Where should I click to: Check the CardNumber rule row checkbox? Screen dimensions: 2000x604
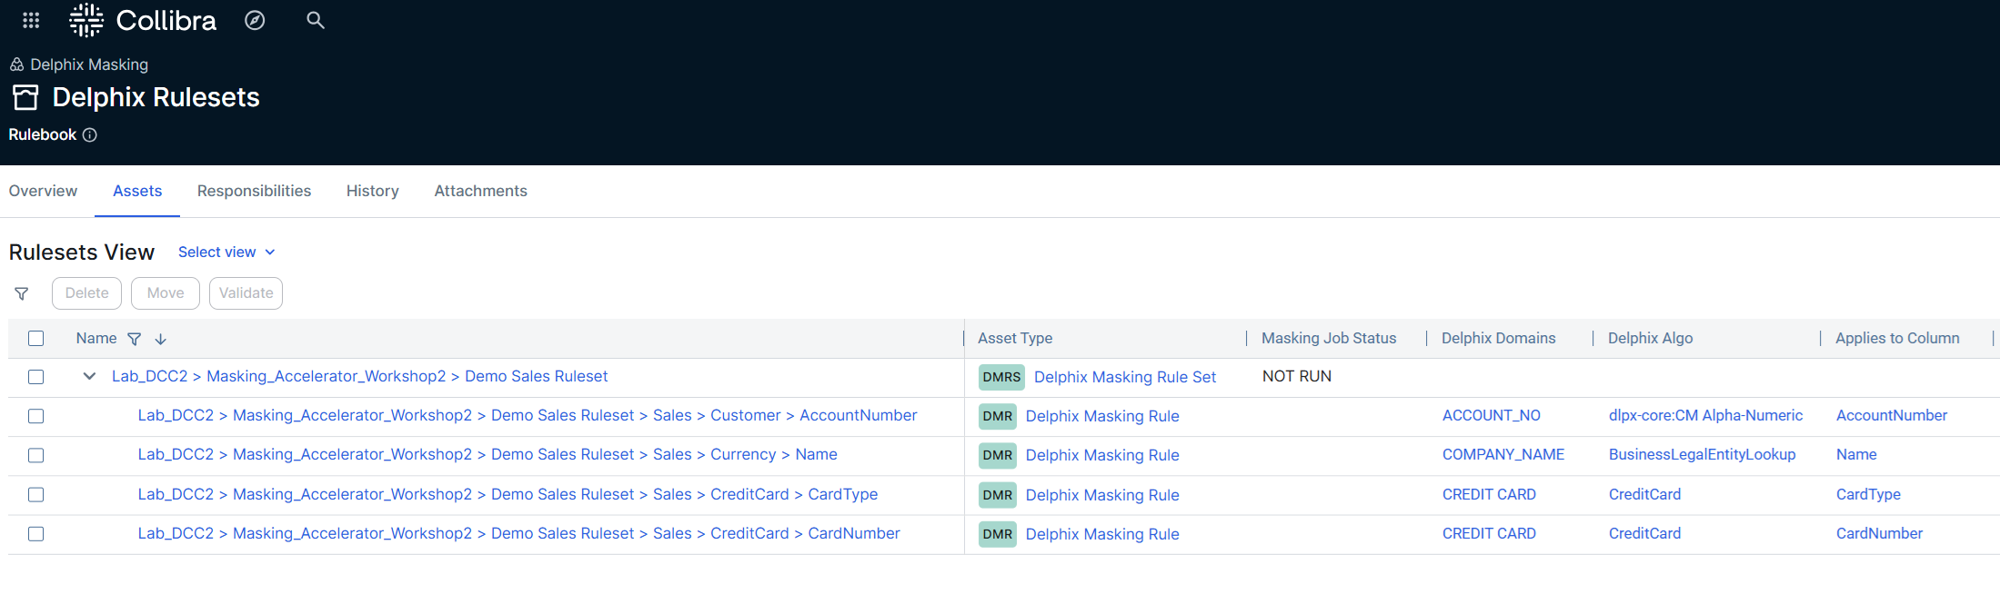tap(36, 534)
